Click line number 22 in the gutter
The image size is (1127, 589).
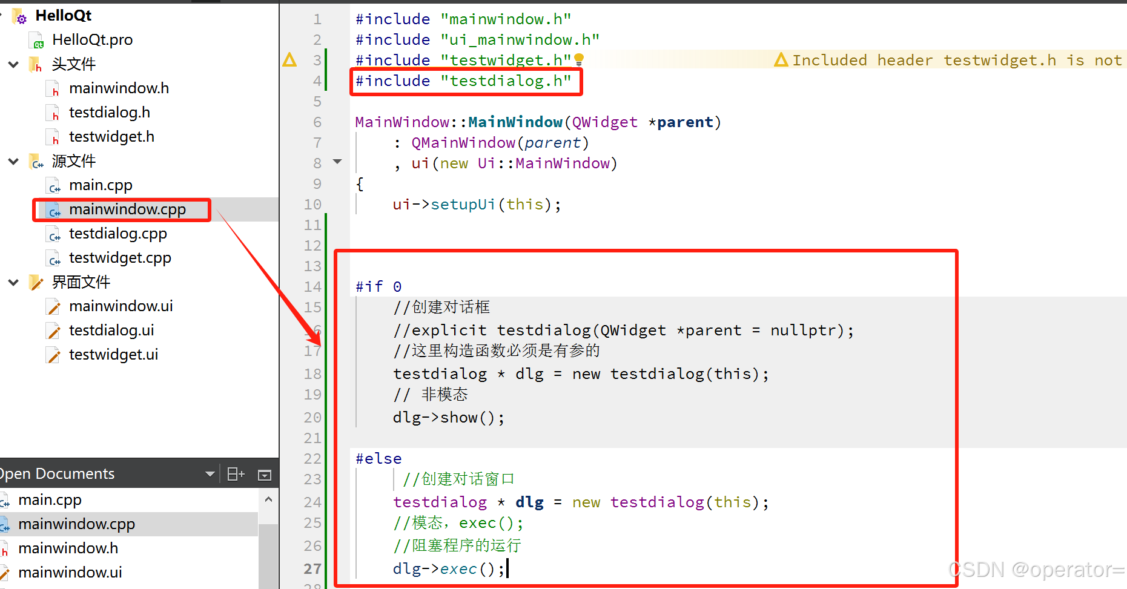coord(312,459)
